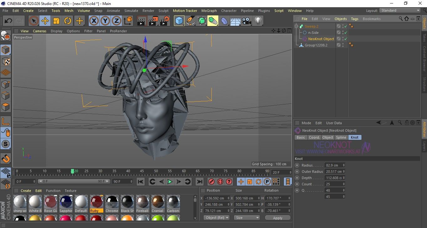
Task: Click the Apply button
Action: [278, 218]
